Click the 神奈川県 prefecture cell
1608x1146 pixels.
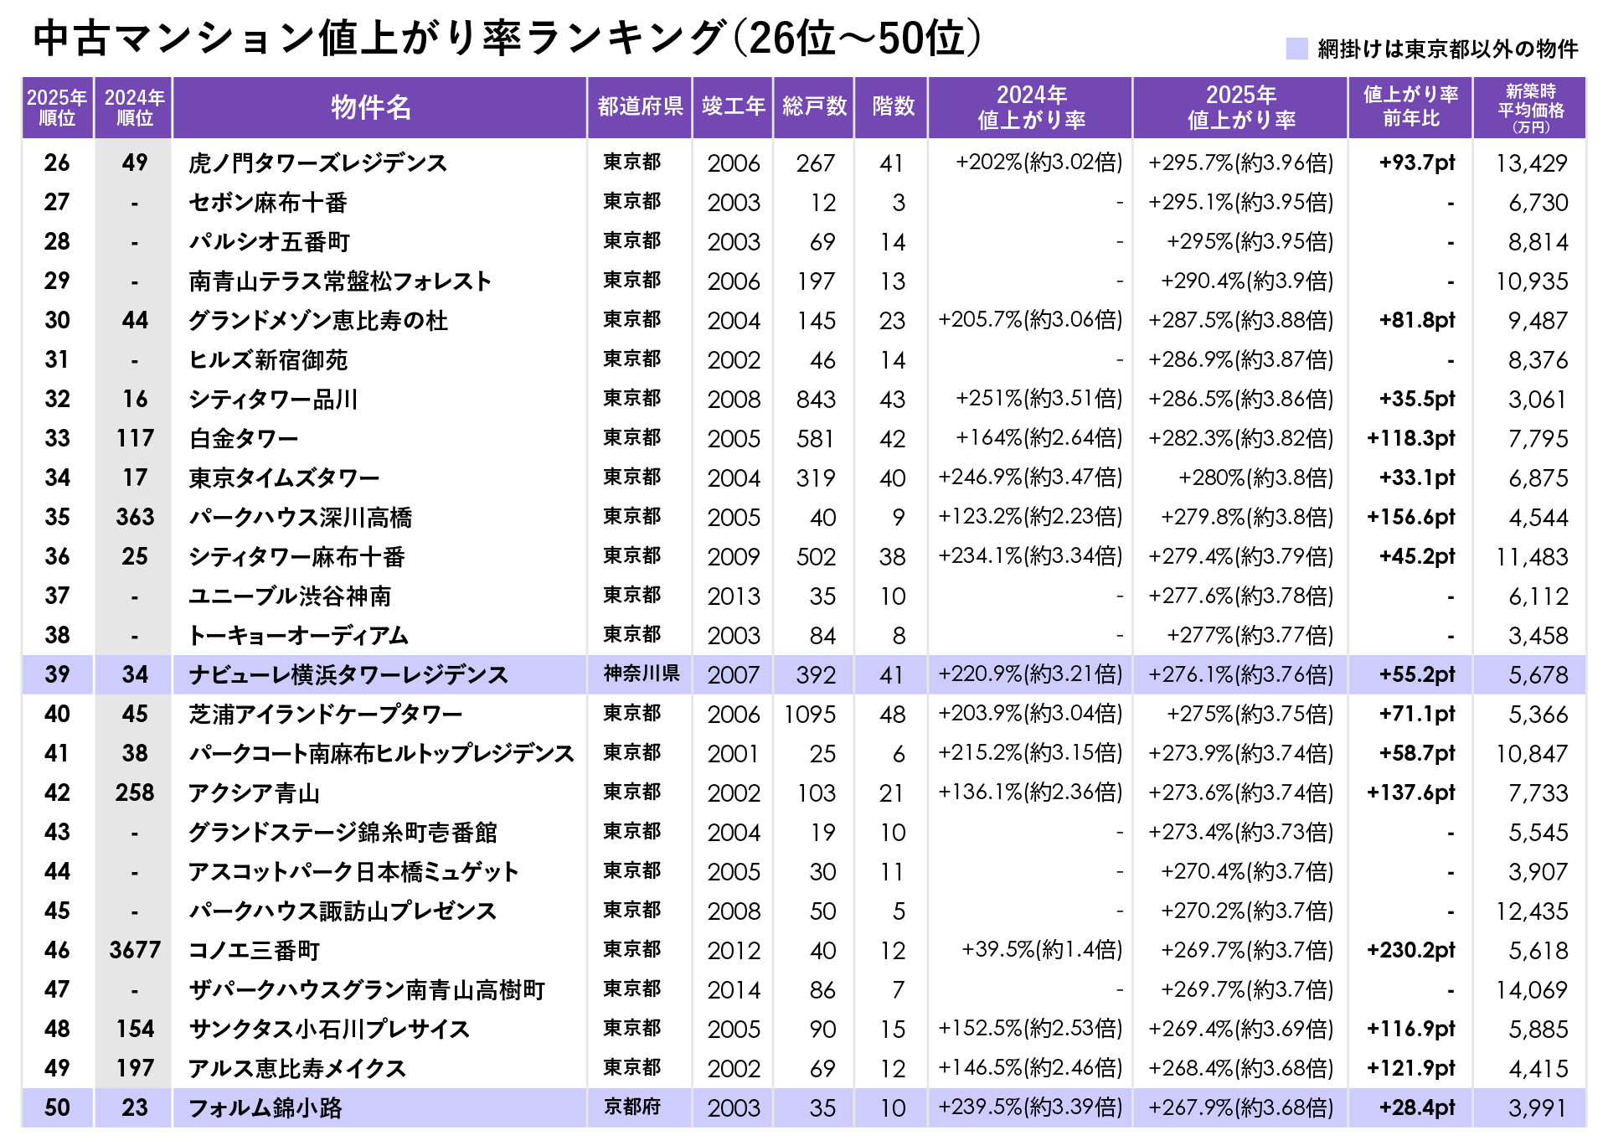click(x=641, y=674)
